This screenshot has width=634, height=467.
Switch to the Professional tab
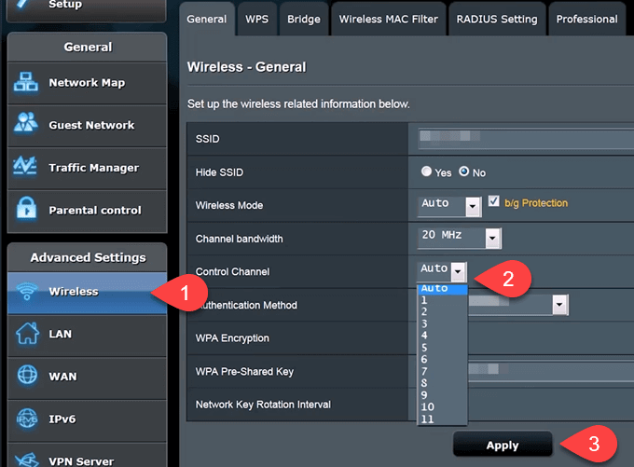click(x=586, y=19)
